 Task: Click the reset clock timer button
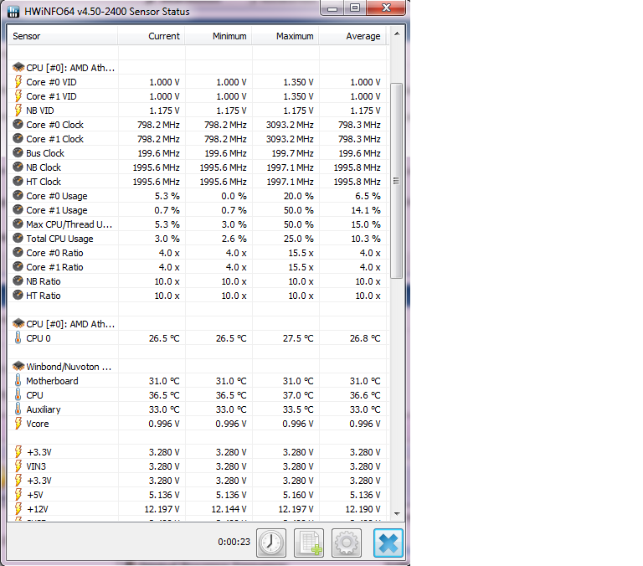pos(271,543)
